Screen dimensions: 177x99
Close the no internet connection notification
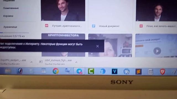pyautogui.click(x=98, y=46)
